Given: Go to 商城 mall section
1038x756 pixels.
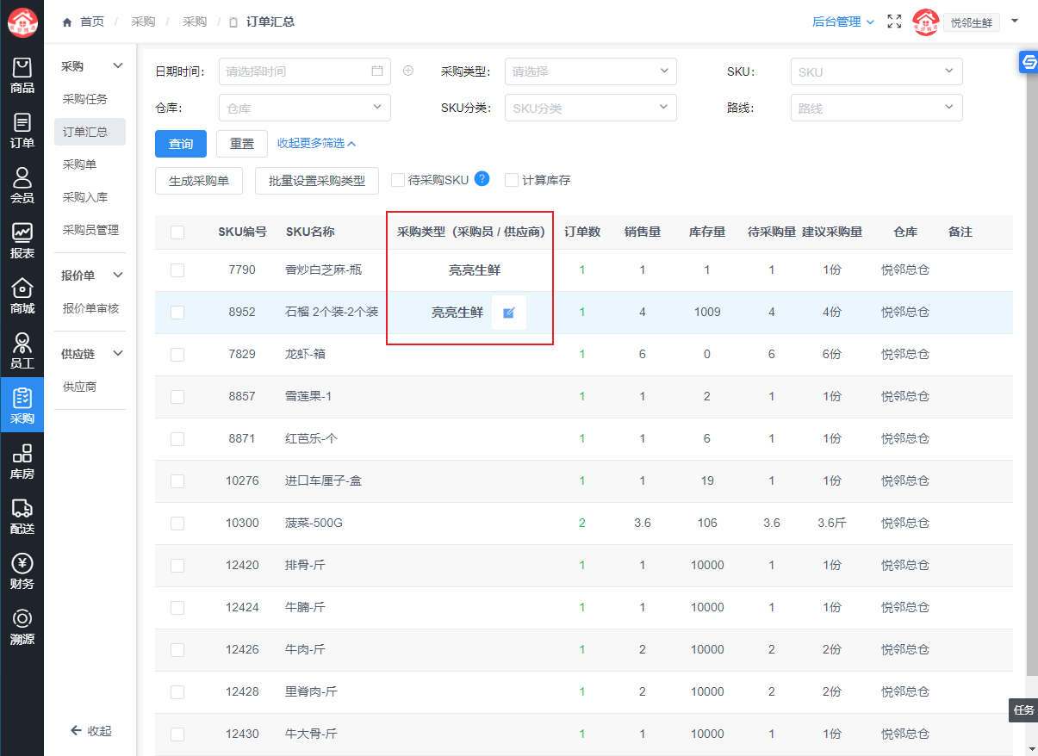Looking at the screenshot, I should pos(22,296).
